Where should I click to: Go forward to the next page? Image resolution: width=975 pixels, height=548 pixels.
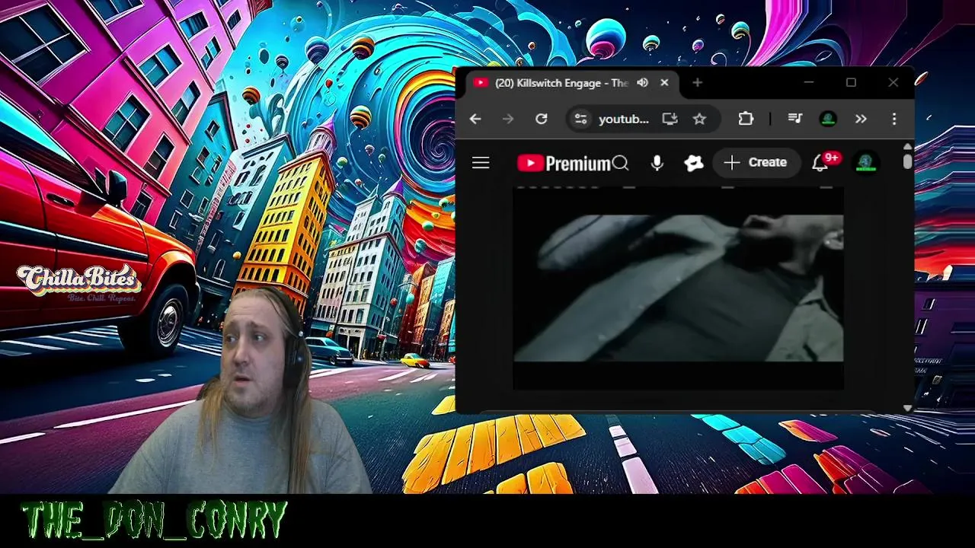click(508, 119)
